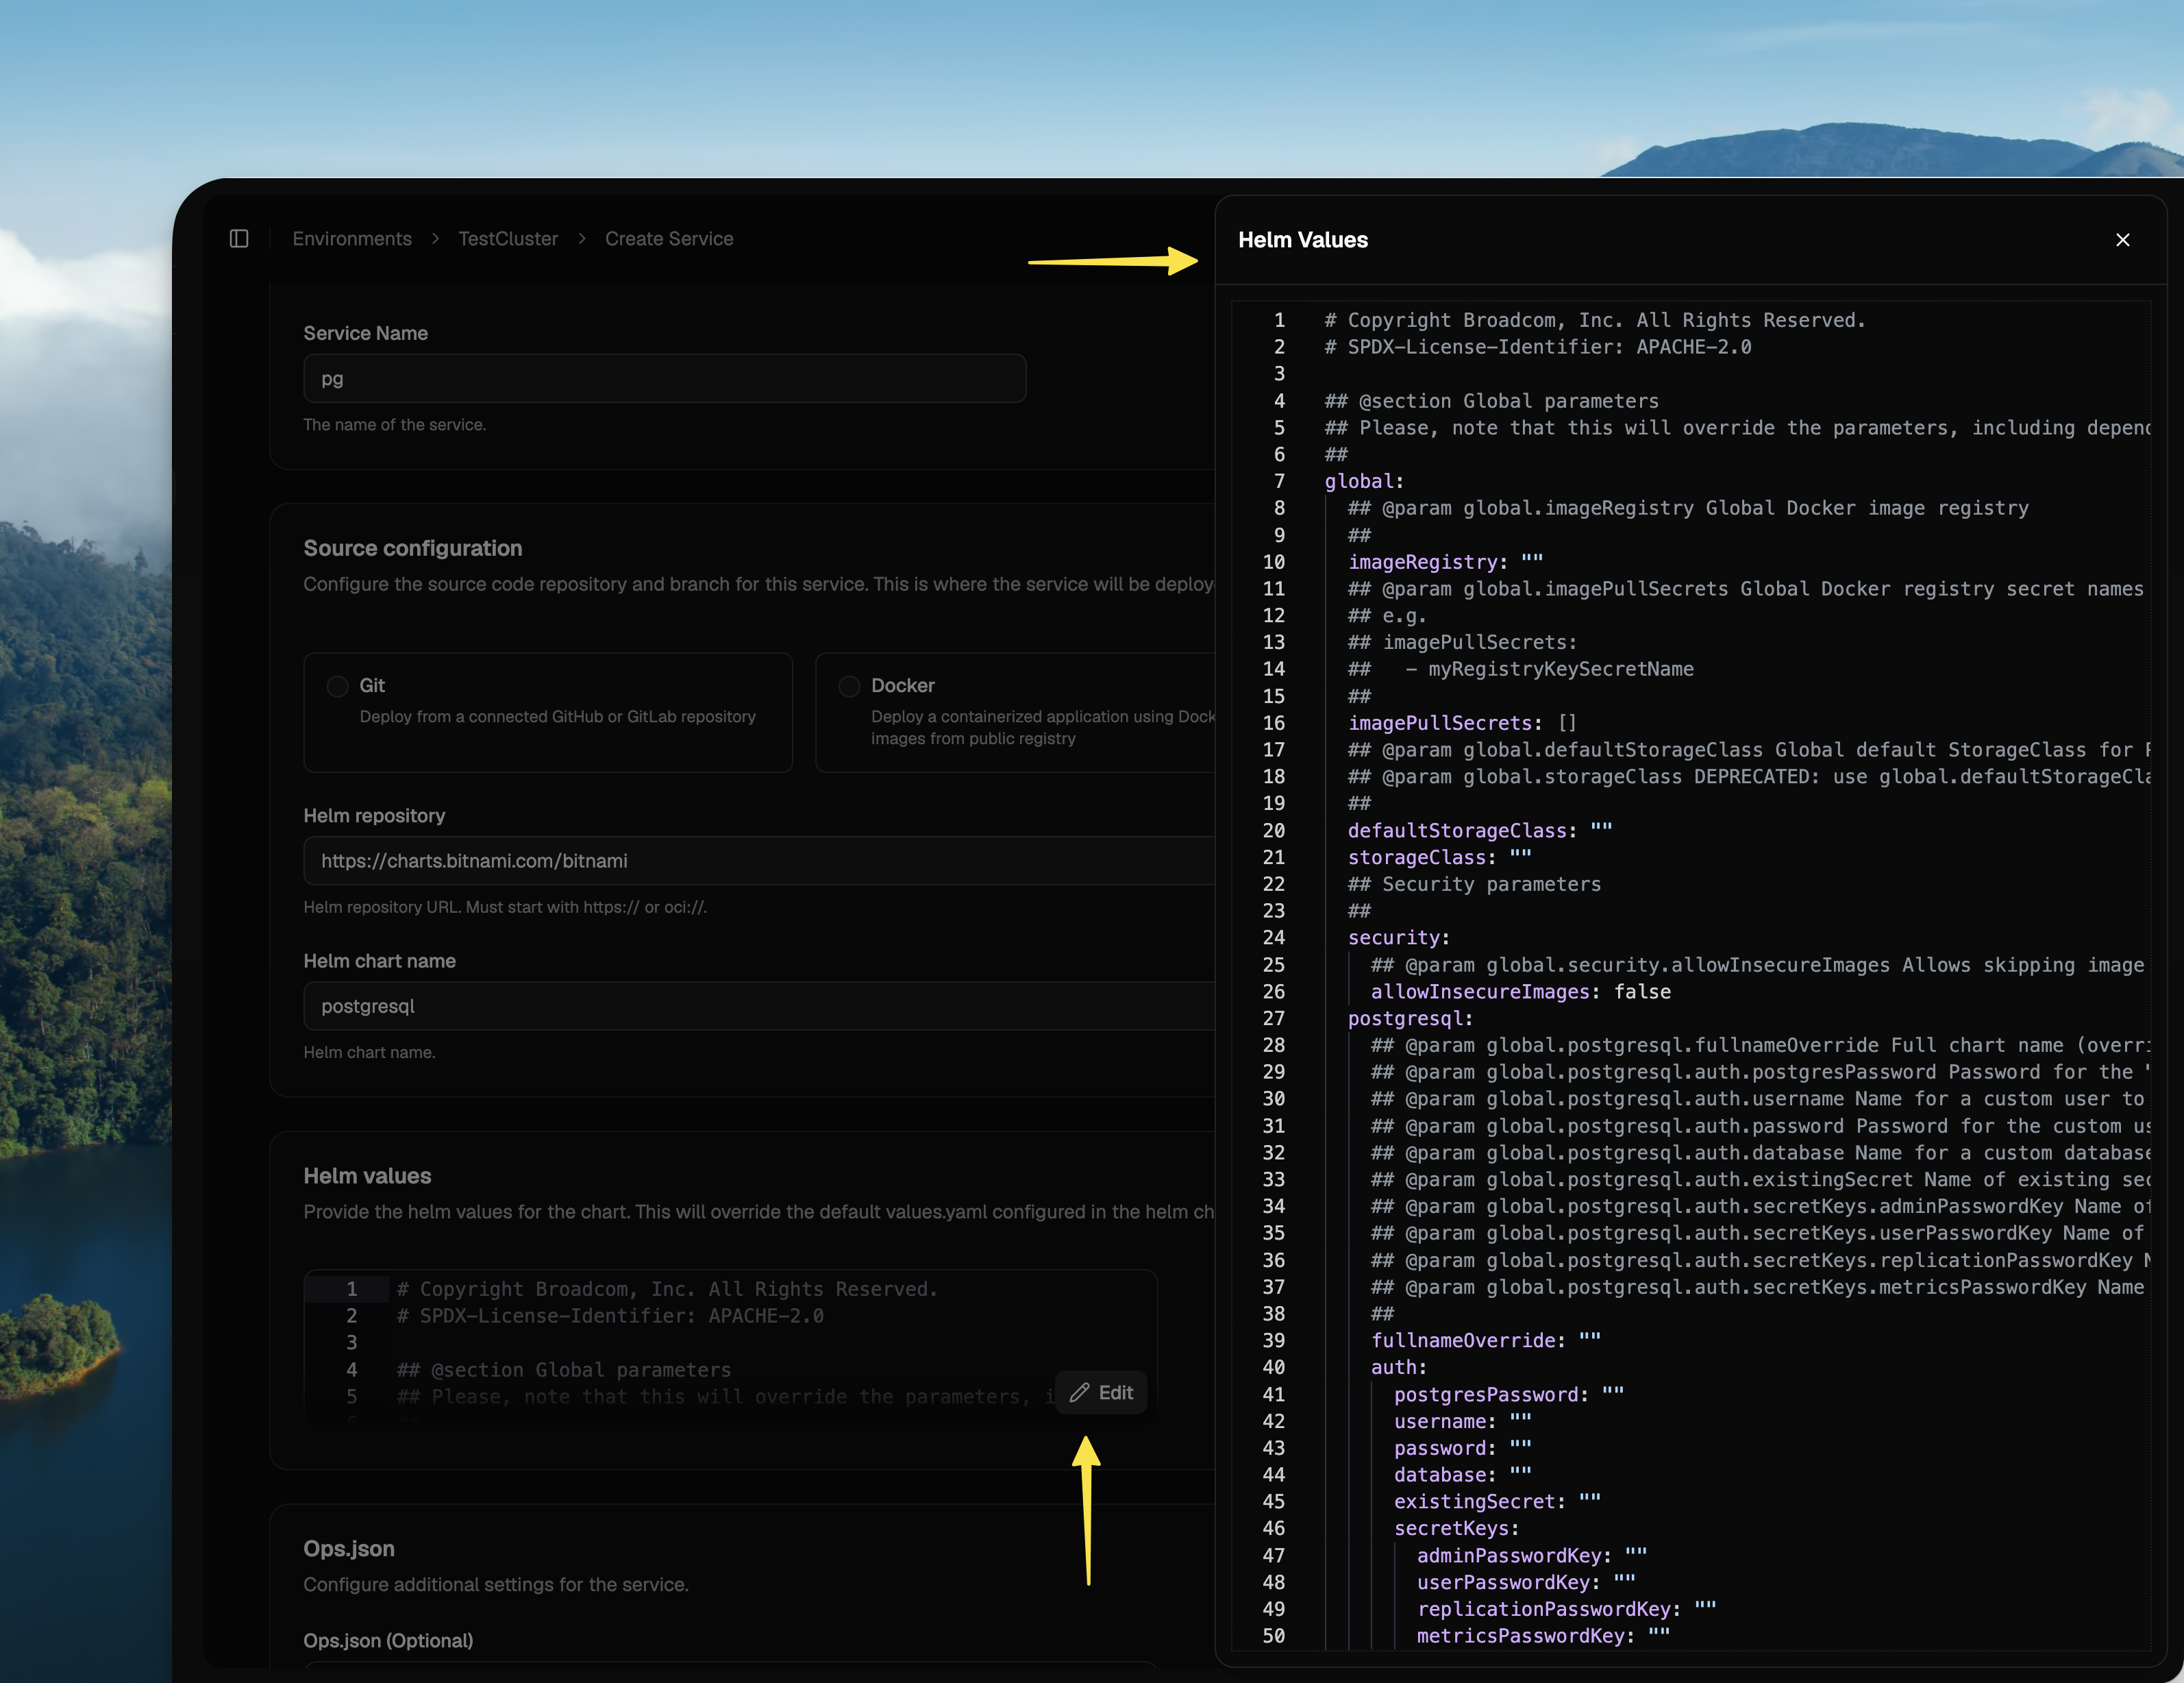
Task: Click Create Service breadcrumb
Action: (x=669, y=239)
